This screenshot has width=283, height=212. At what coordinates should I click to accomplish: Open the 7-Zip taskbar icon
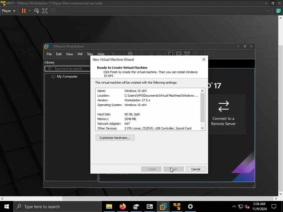click(x=150, y=206)
